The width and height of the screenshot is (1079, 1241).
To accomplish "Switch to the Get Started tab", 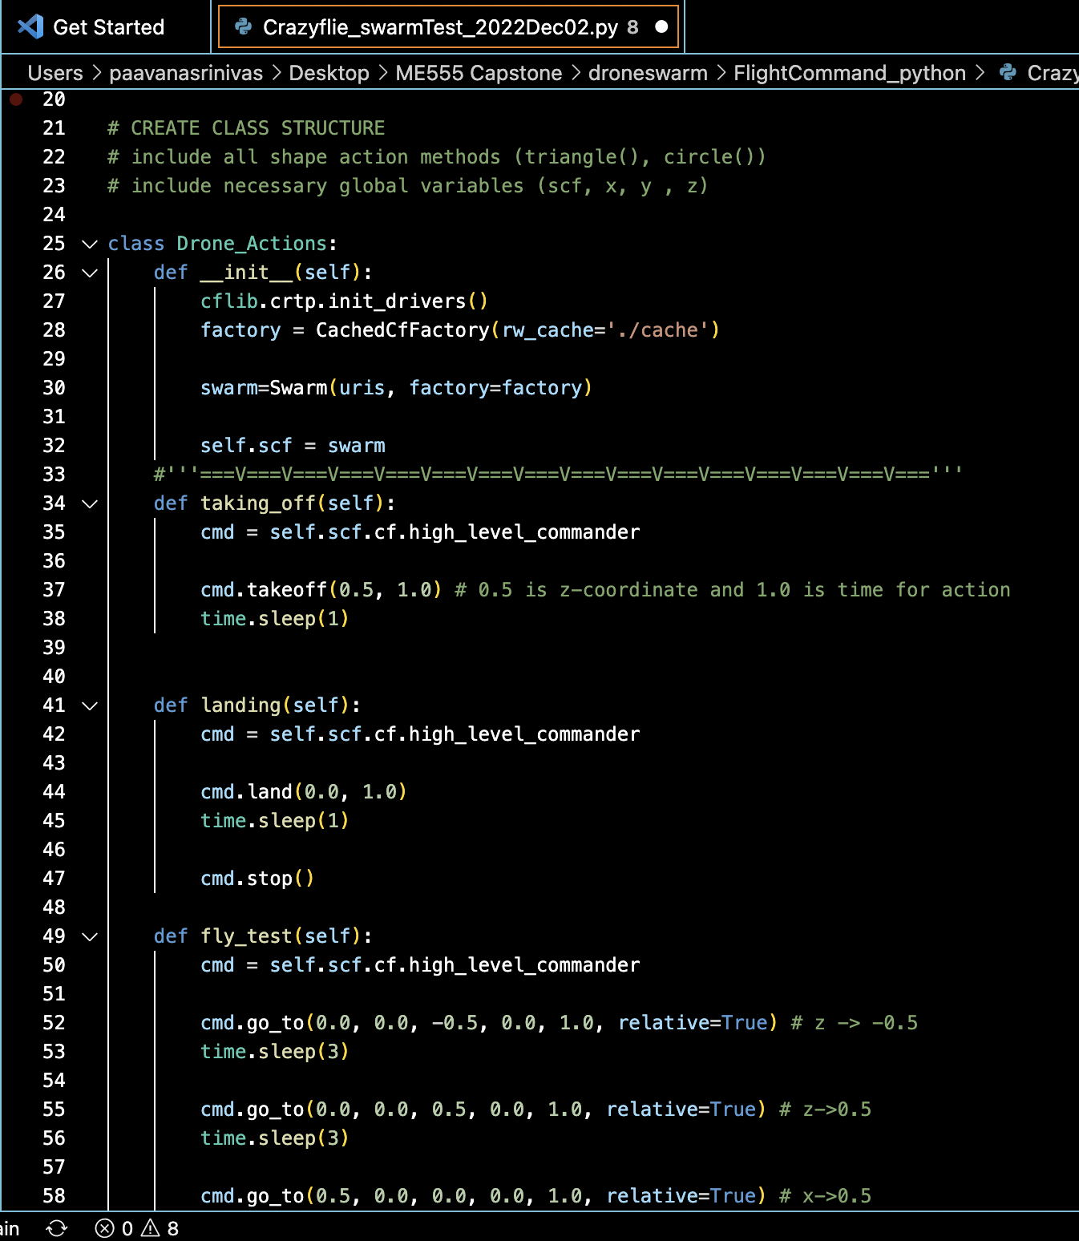I will pos(107,27).
